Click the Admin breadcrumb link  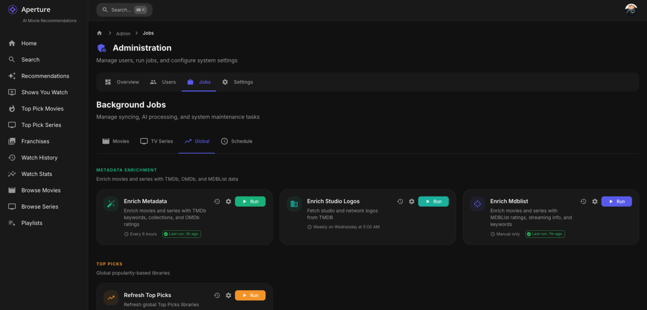pyautogui.click(x=123, y=33)
